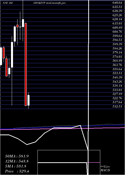
Task: Click the 609.89 price axis label
Action: click(x=117, y=28)
